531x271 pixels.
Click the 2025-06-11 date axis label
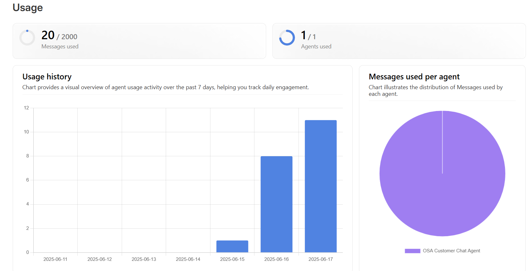point(55,259)
